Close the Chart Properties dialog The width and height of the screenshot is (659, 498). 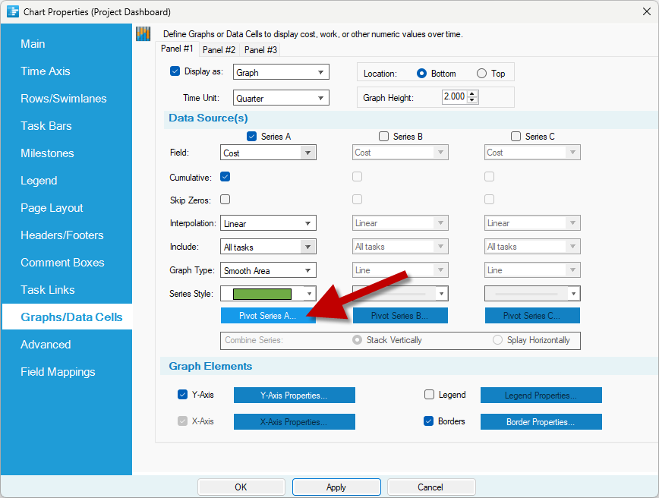pos(647,11)
